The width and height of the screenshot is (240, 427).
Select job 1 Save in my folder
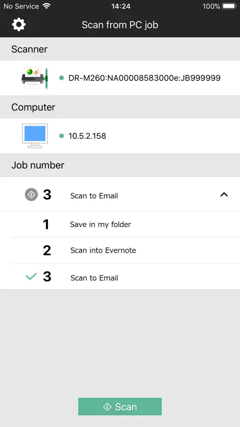(120, 224)
